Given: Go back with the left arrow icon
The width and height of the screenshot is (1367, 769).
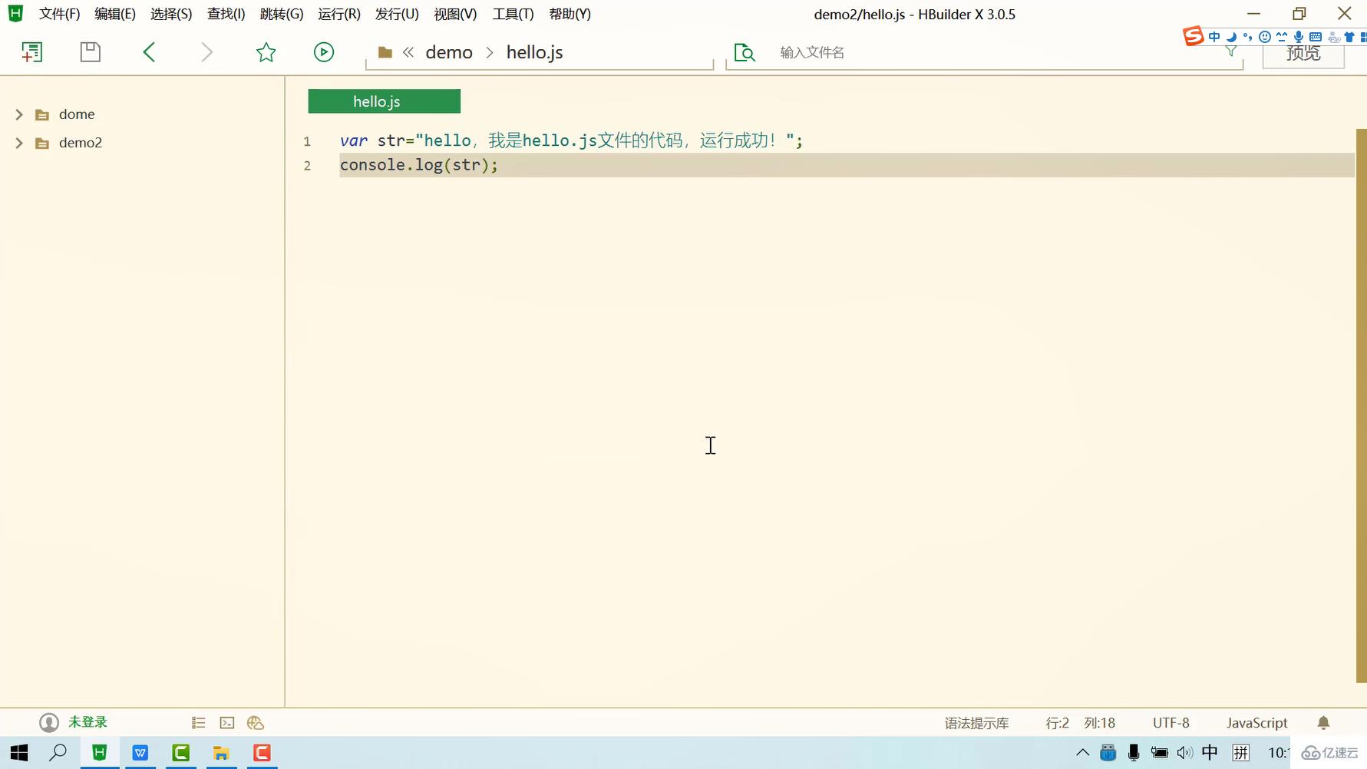Looking at the screenshot, I should pyautogui.click(x=149, y=52).
